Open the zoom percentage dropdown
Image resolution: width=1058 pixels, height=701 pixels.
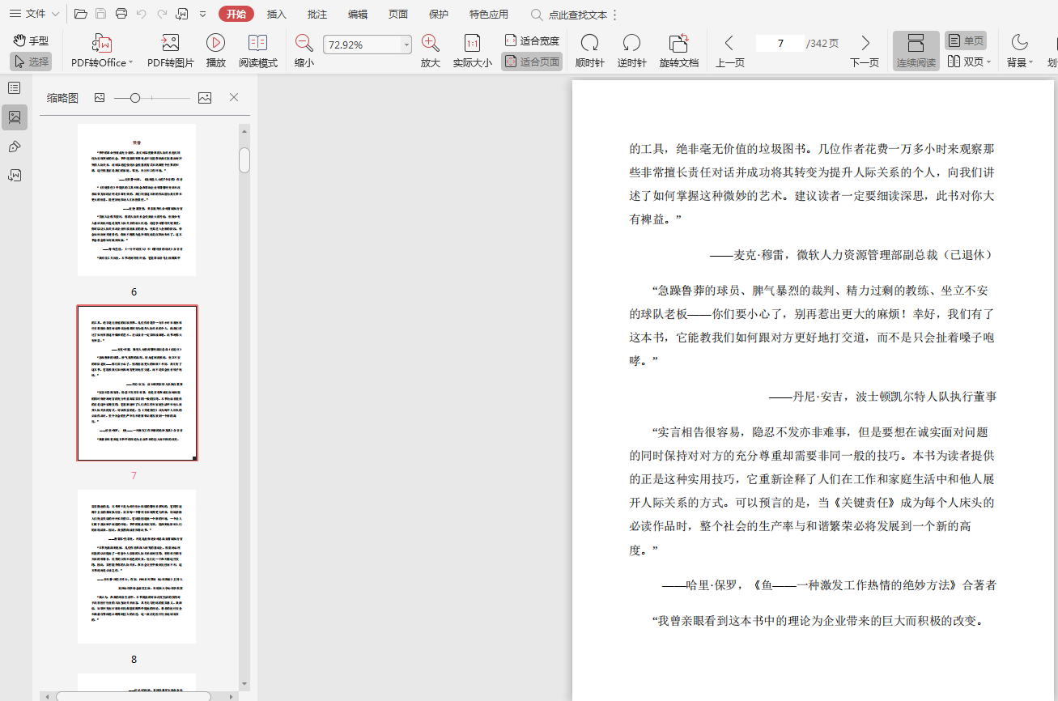click(406, 45)
